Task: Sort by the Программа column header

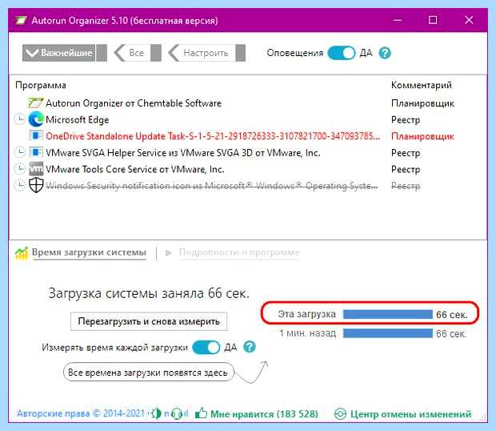Action: pos(41,85)
